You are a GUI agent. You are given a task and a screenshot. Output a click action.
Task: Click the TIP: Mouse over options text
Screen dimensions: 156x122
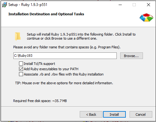64,83
